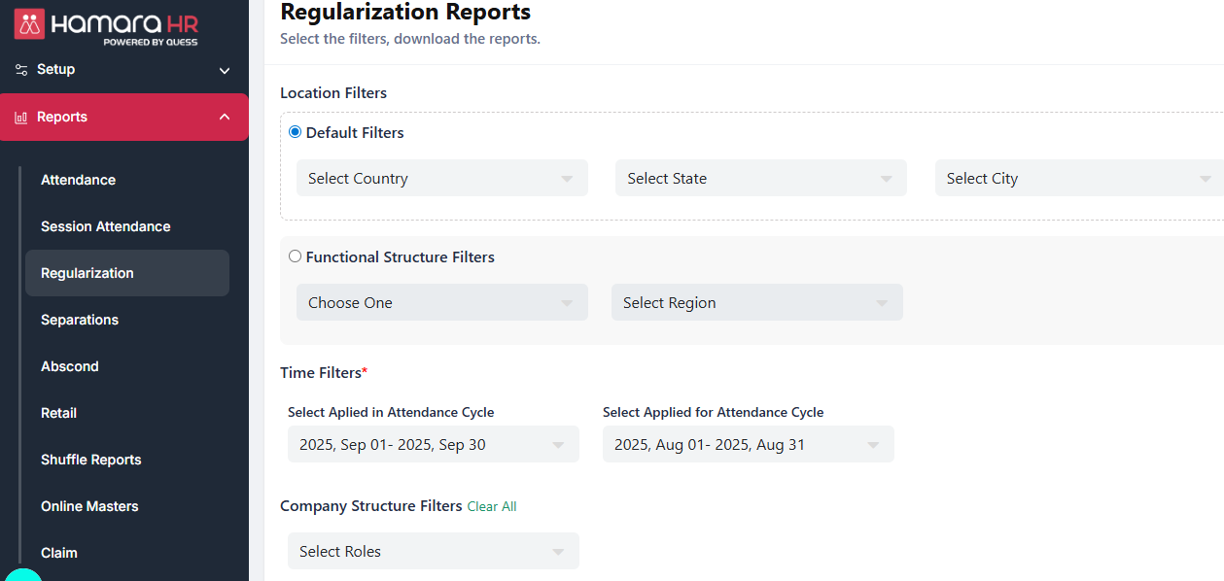Expand the Setup menu chevron
The image size is (1224, 581).
[x=225, y=71]
